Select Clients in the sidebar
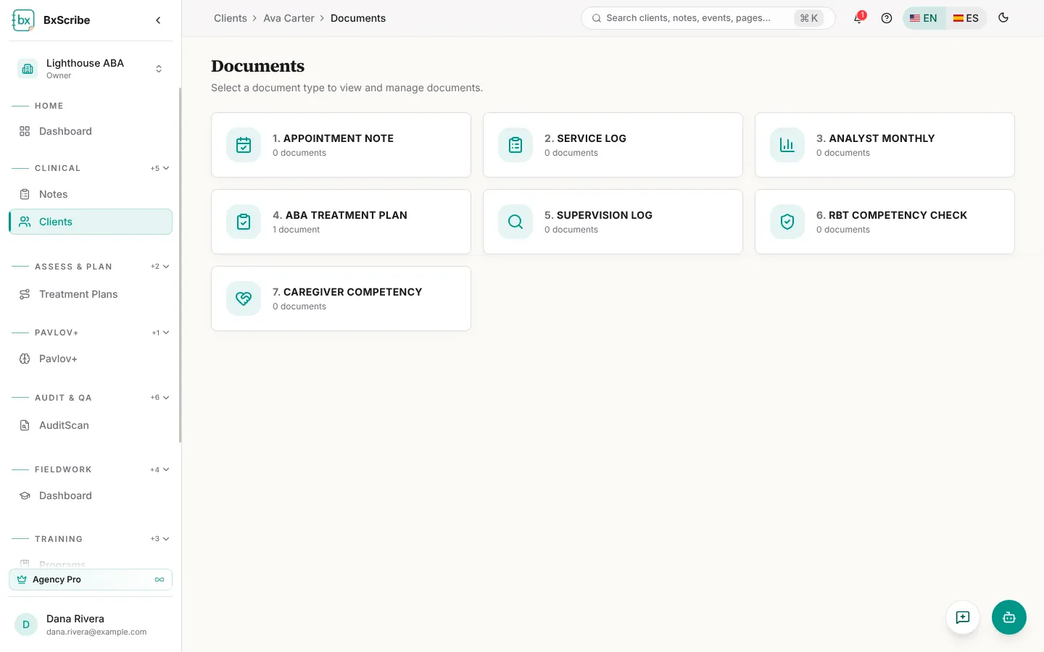1044x652 pixels. (91, 222)
